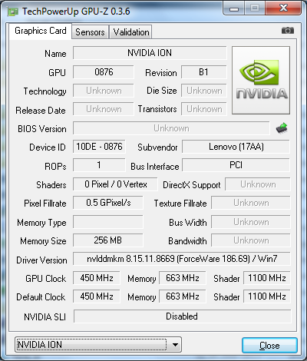Click the Device ID field 10DE - 0876
Image resolution: width=307 pixels, height=361 pixels.
click(x=99, y=147)
